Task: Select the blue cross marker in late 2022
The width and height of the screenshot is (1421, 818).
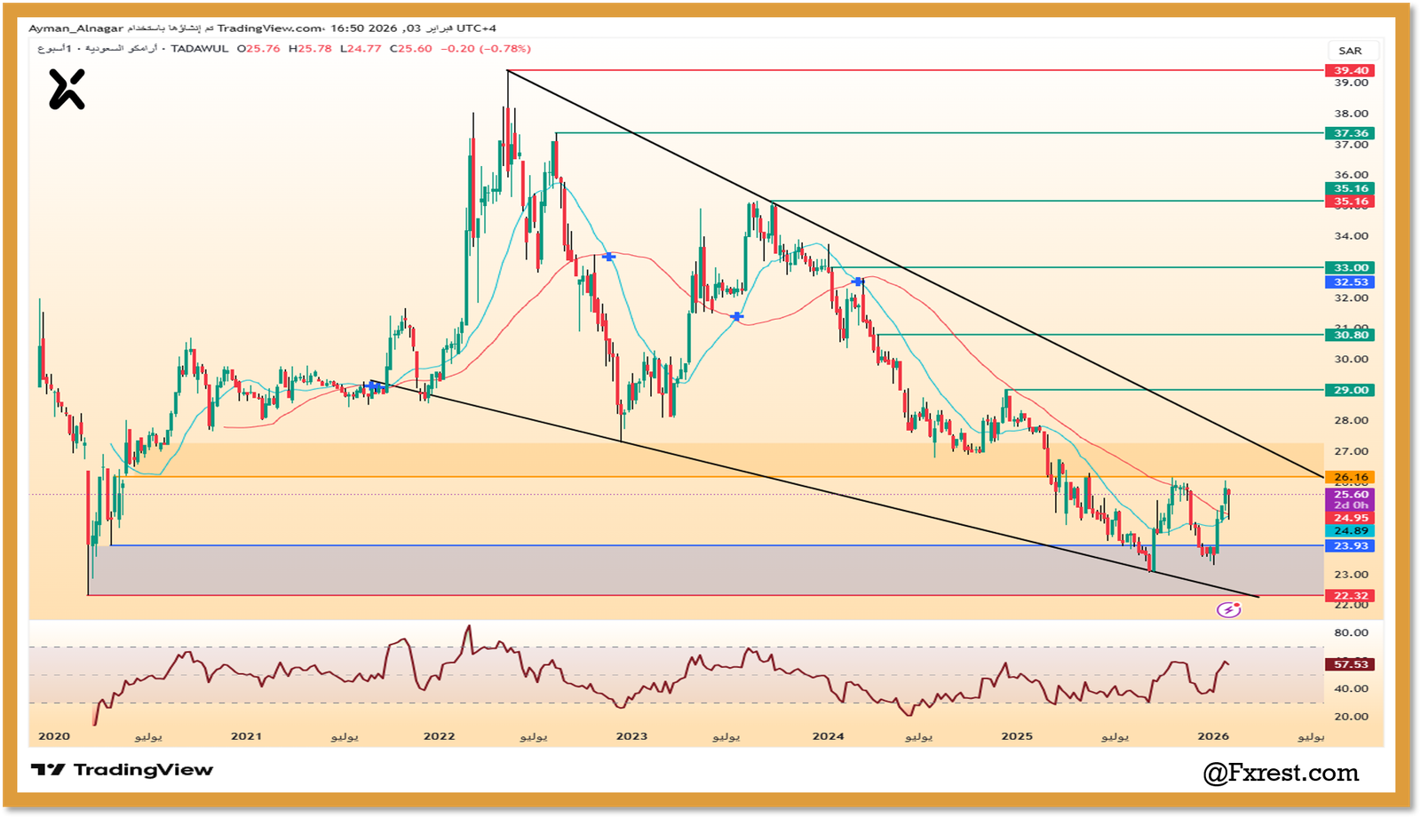Action: tap(608, 257)
